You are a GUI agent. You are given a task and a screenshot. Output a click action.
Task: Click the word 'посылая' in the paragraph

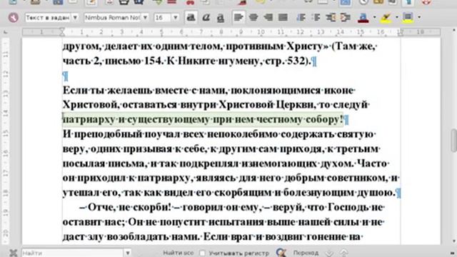[84, 163]
